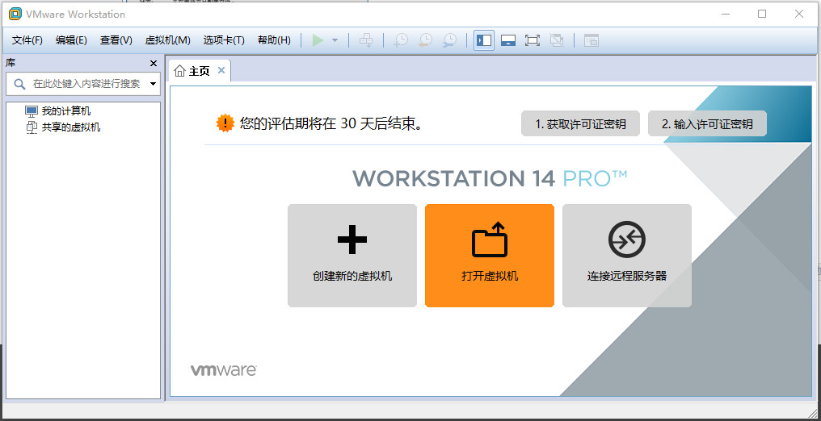
Task: Maximize the VMware Workstation window
Action: 762,14
